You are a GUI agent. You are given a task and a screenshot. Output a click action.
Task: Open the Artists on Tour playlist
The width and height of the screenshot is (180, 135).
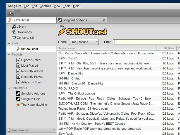[31, 82]
